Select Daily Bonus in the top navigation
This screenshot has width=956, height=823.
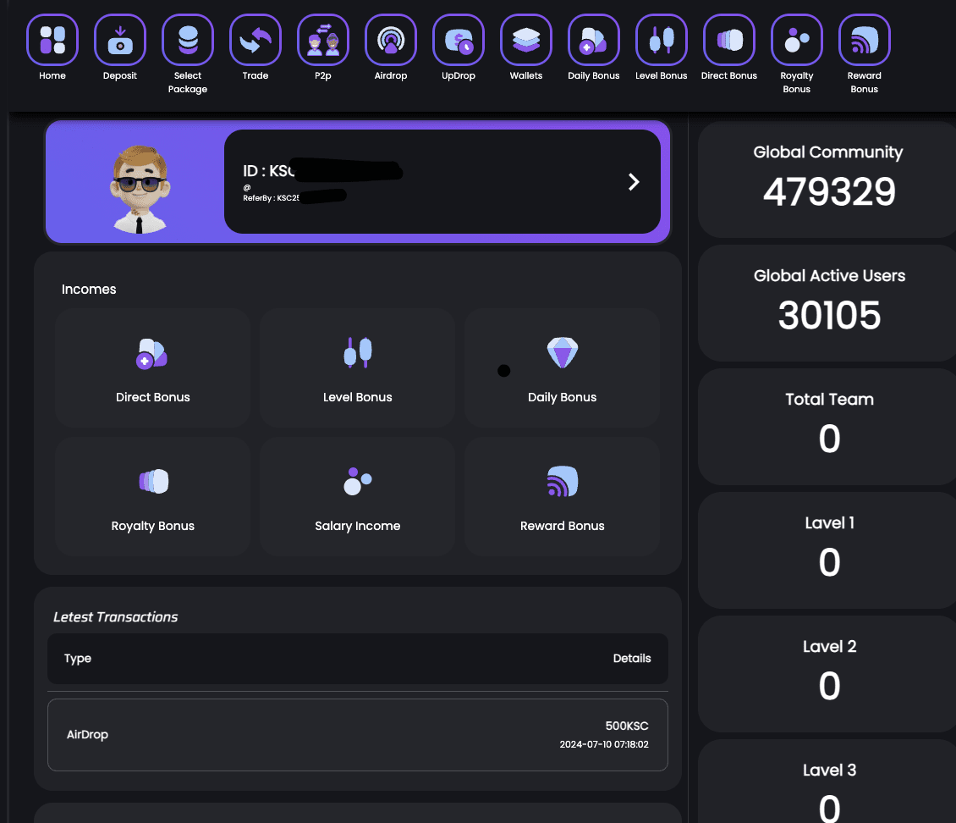pyautogui.click(x=594, y=40)
